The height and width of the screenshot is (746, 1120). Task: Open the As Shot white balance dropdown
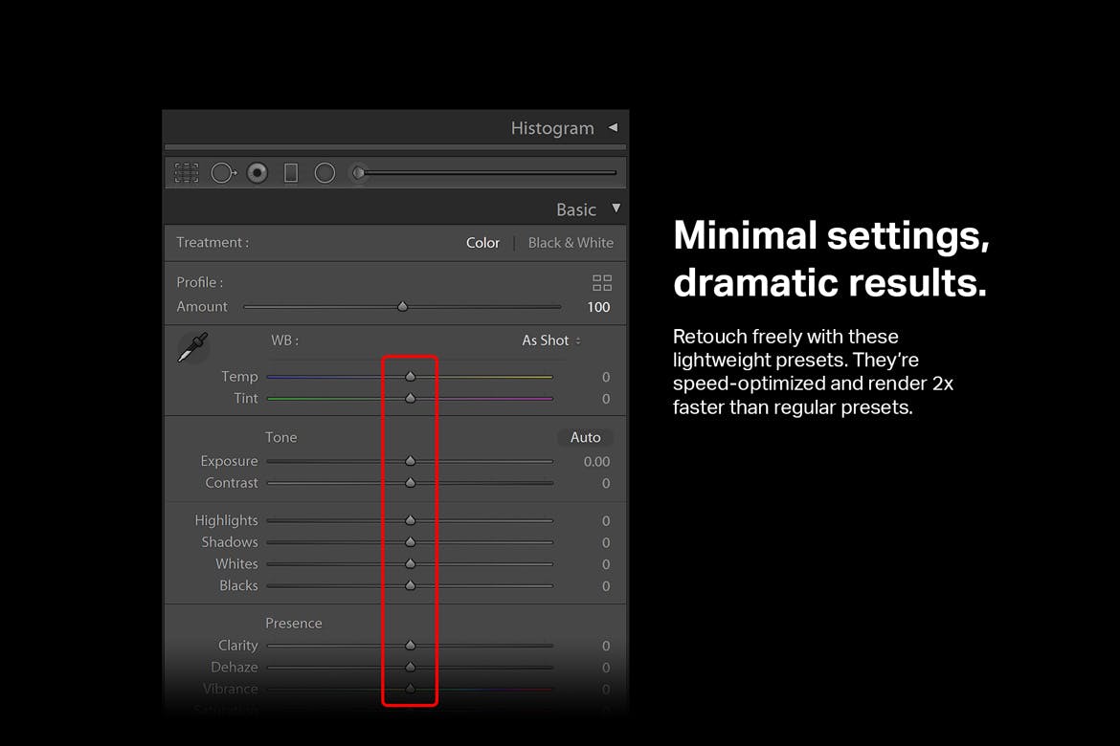[x=550, y=340]
